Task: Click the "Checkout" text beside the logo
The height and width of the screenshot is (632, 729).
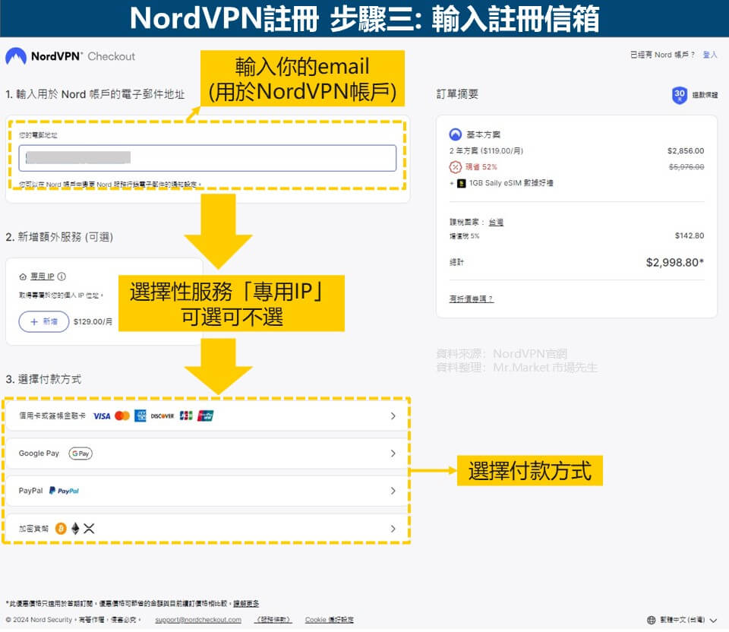Action: click(112, 57)
